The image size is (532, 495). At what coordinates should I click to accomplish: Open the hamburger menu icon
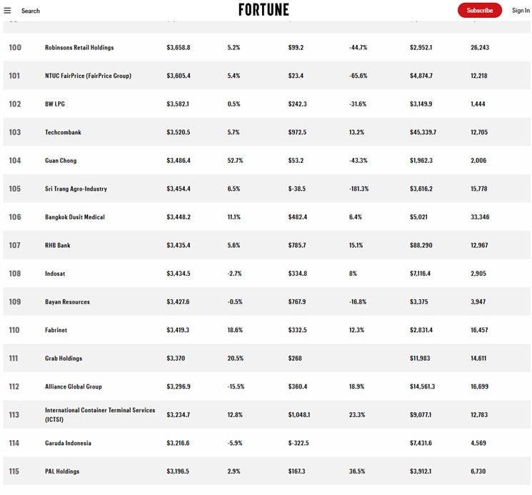tap(7, 11)
